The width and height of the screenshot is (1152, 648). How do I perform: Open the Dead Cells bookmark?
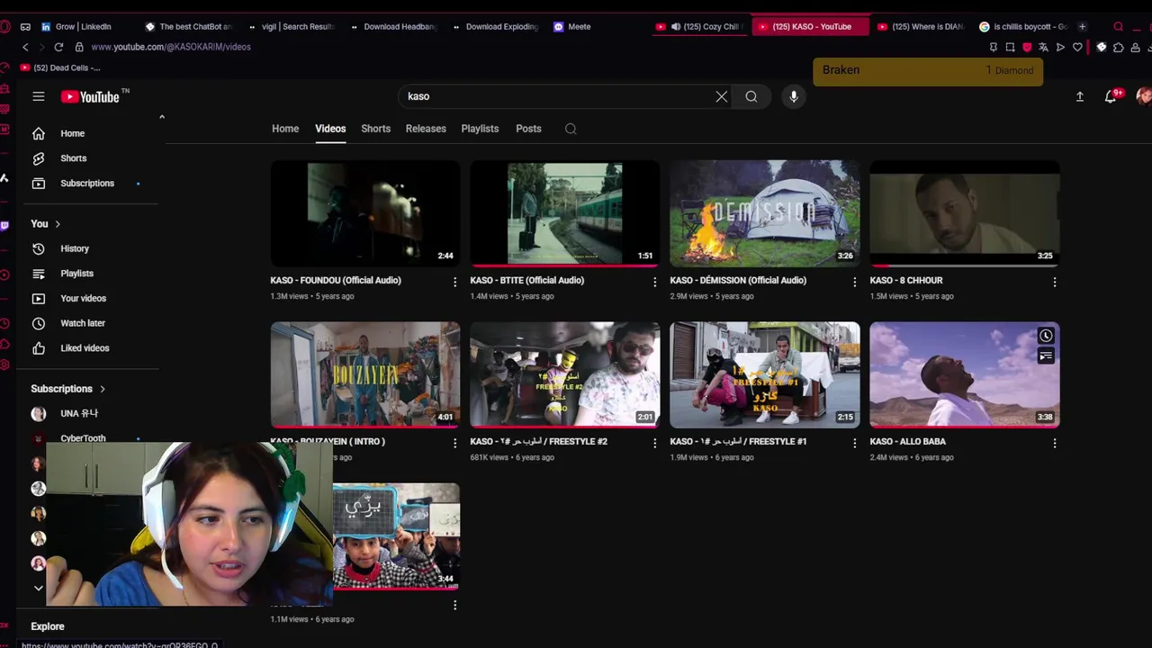pos(59,67)
